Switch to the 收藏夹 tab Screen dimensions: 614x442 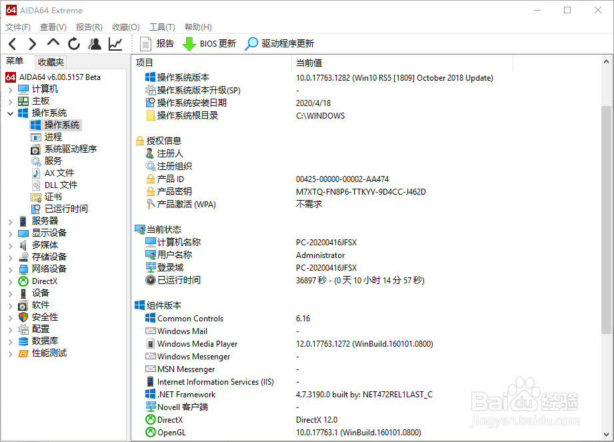[x=51, y=62]
